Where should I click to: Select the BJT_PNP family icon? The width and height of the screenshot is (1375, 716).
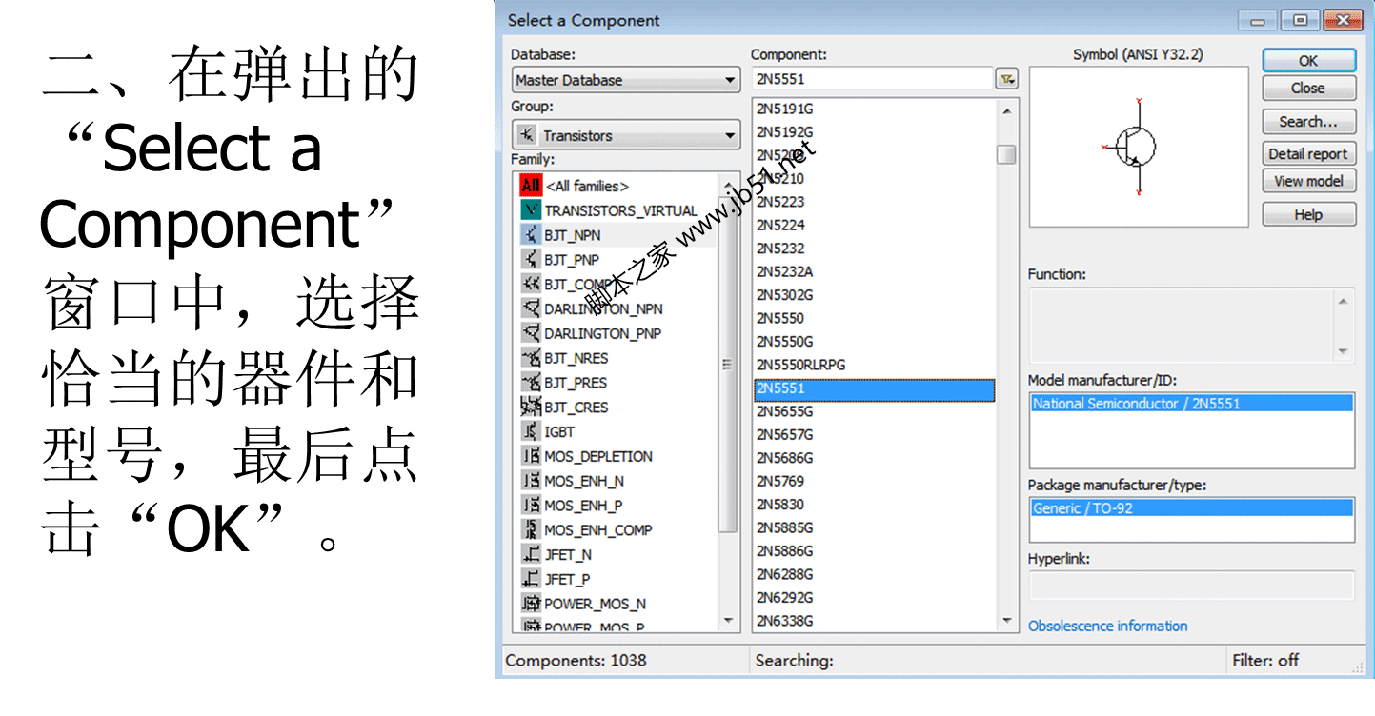tap(531, 259)
